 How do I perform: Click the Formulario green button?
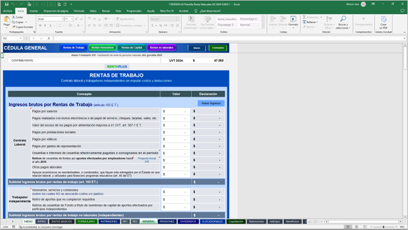pyautogui.click(x=218, y=48)
